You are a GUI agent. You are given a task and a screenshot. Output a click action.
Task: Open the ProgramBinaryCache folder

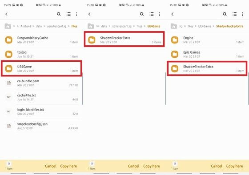click(x=41, y=40)
